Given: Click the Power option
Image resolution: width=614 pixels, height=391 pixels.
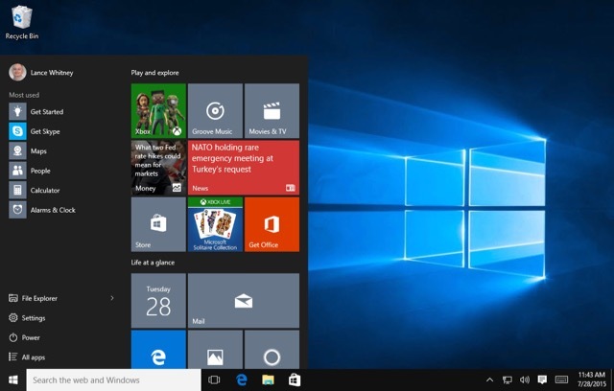Looking at the screenshot, I should (31, 337).
